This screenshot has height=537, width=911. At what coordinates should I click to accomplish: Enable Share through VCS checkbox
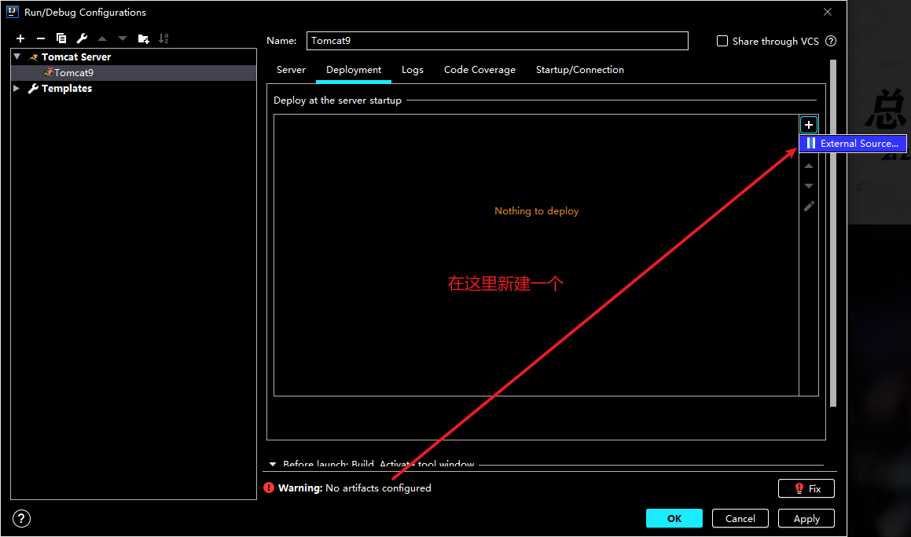[722, 42]
